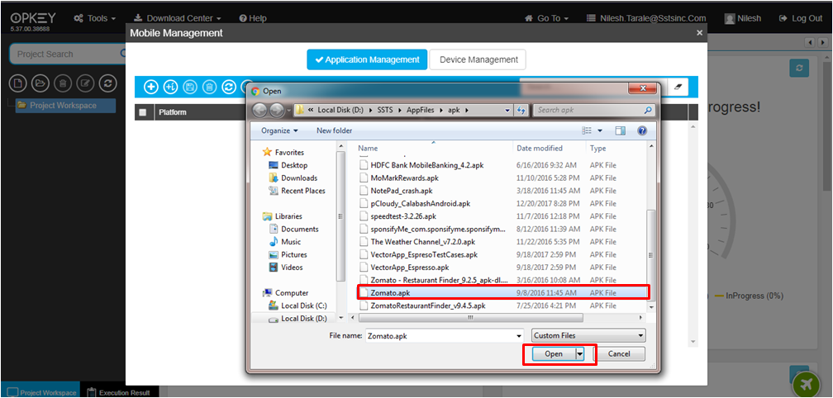This screenshot has height=398, width=833.
Task: Click the dropdown arrow on Open button
Action: click(580, 354)
